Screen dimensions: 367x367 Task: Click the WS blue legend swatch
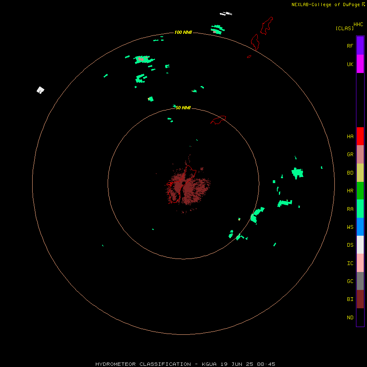pos(360,227)
